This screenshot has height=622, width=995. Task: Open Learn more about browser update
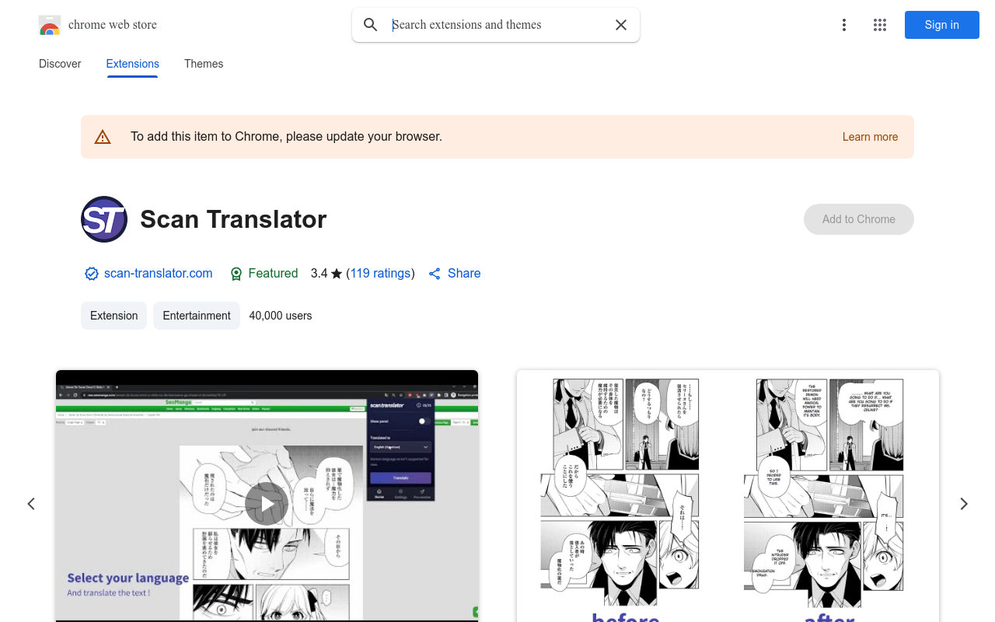(870, 137)
